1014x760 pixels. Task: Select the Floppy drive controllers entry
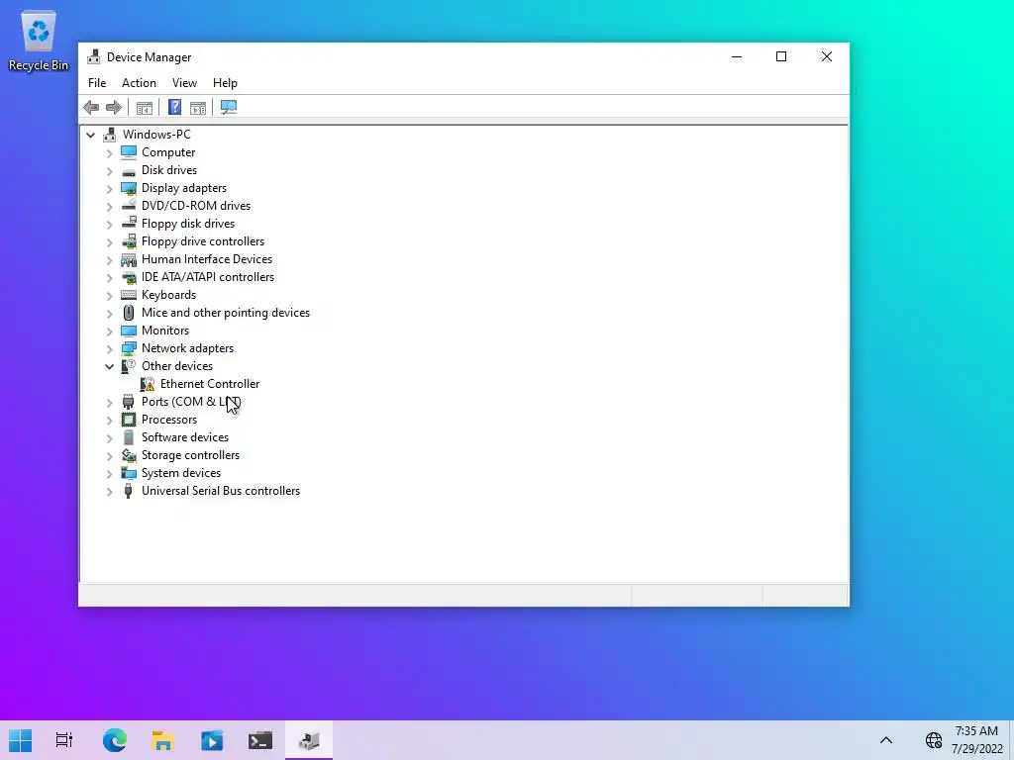pyautogui.click(x=203, y=241)
